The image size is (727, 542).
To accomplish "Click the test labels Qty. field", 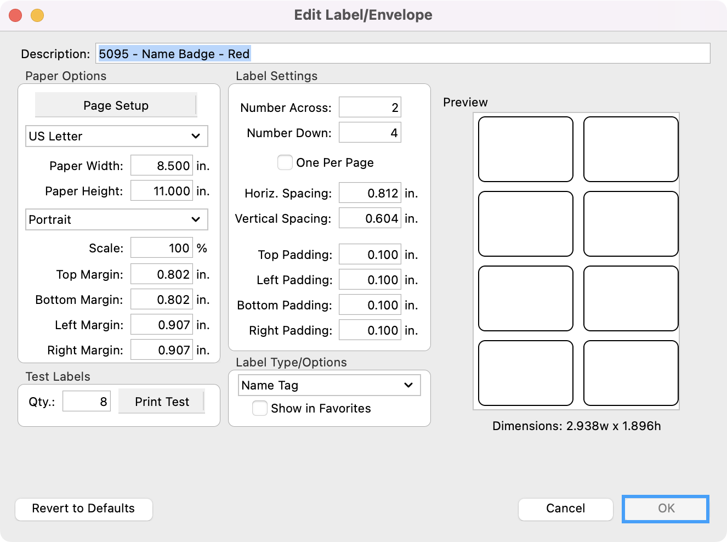I will click(87, 402).
